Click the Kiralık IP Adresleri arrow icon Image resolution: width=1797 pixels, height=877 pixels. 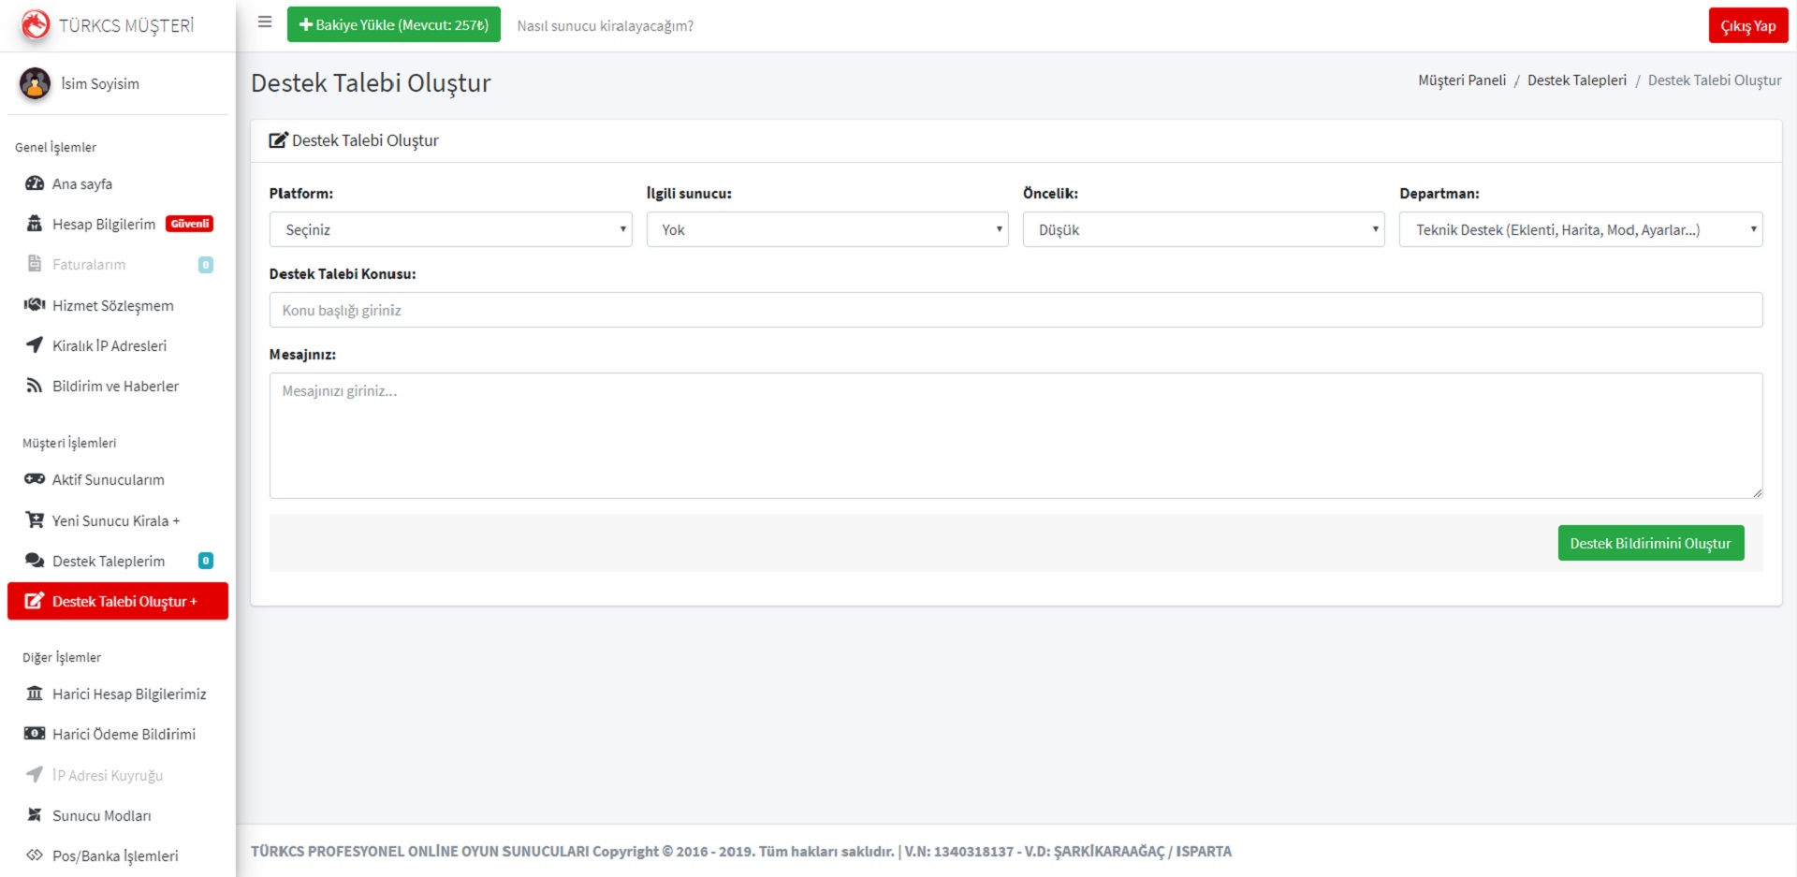[35, 345]
